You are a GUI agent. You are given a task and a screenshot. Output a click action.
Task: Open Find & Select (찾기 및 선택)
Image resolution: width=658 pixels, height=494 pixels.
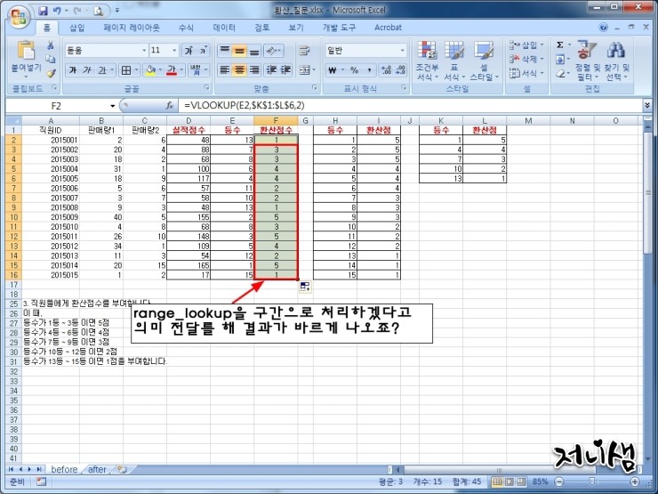coord(616,61)
